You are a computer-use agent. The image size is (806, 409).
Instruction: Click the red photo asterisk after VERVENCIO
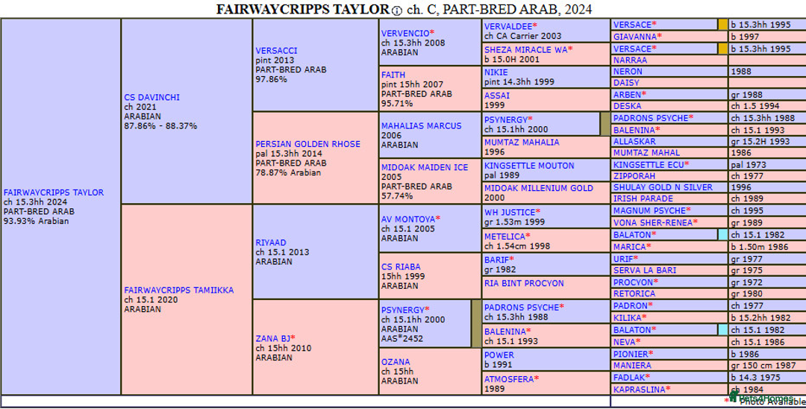click(431, 33)
